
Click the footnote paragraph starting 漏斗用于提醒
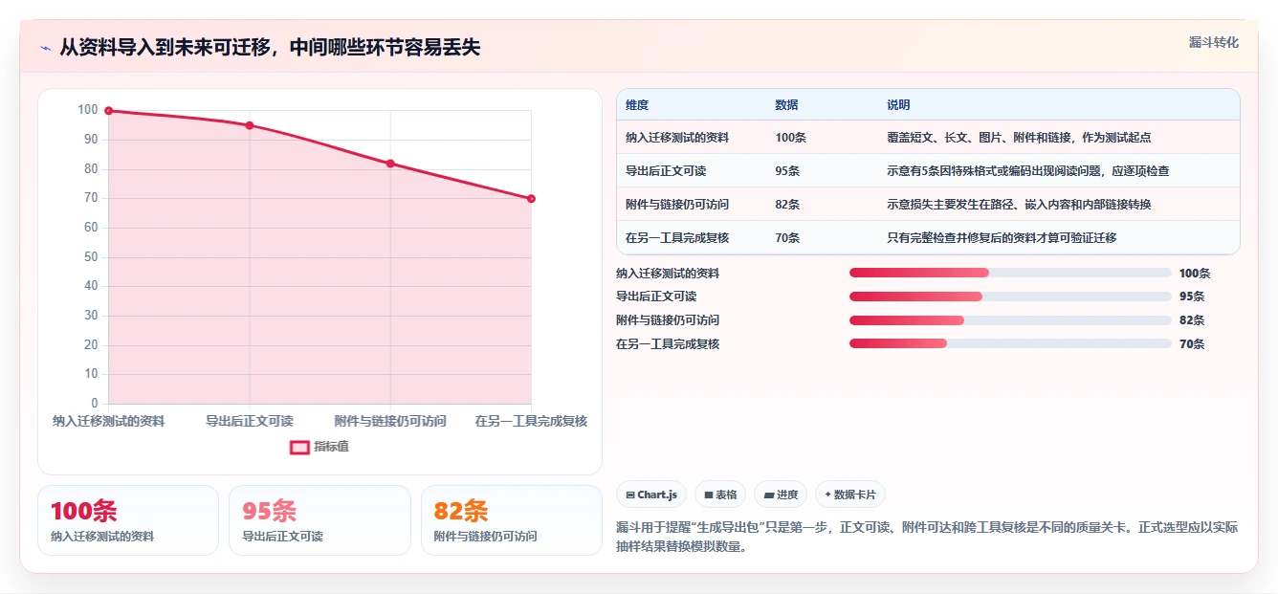[928, 538]
